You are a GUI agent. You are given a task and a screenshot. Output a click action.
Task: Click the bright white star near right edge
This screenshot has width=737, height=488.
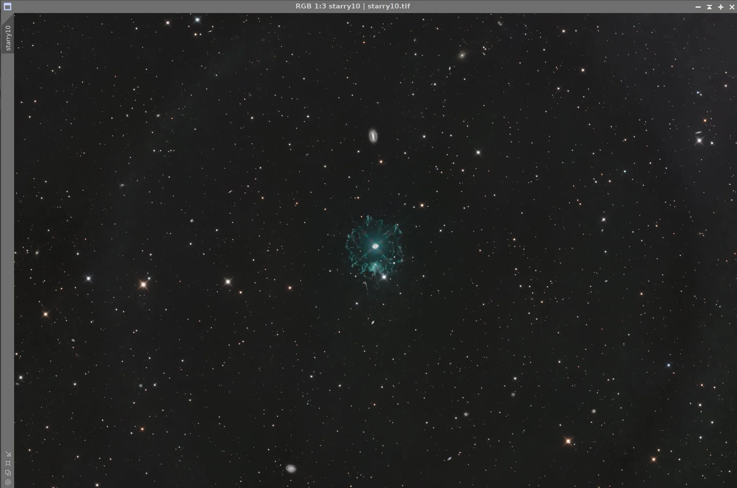699,140
